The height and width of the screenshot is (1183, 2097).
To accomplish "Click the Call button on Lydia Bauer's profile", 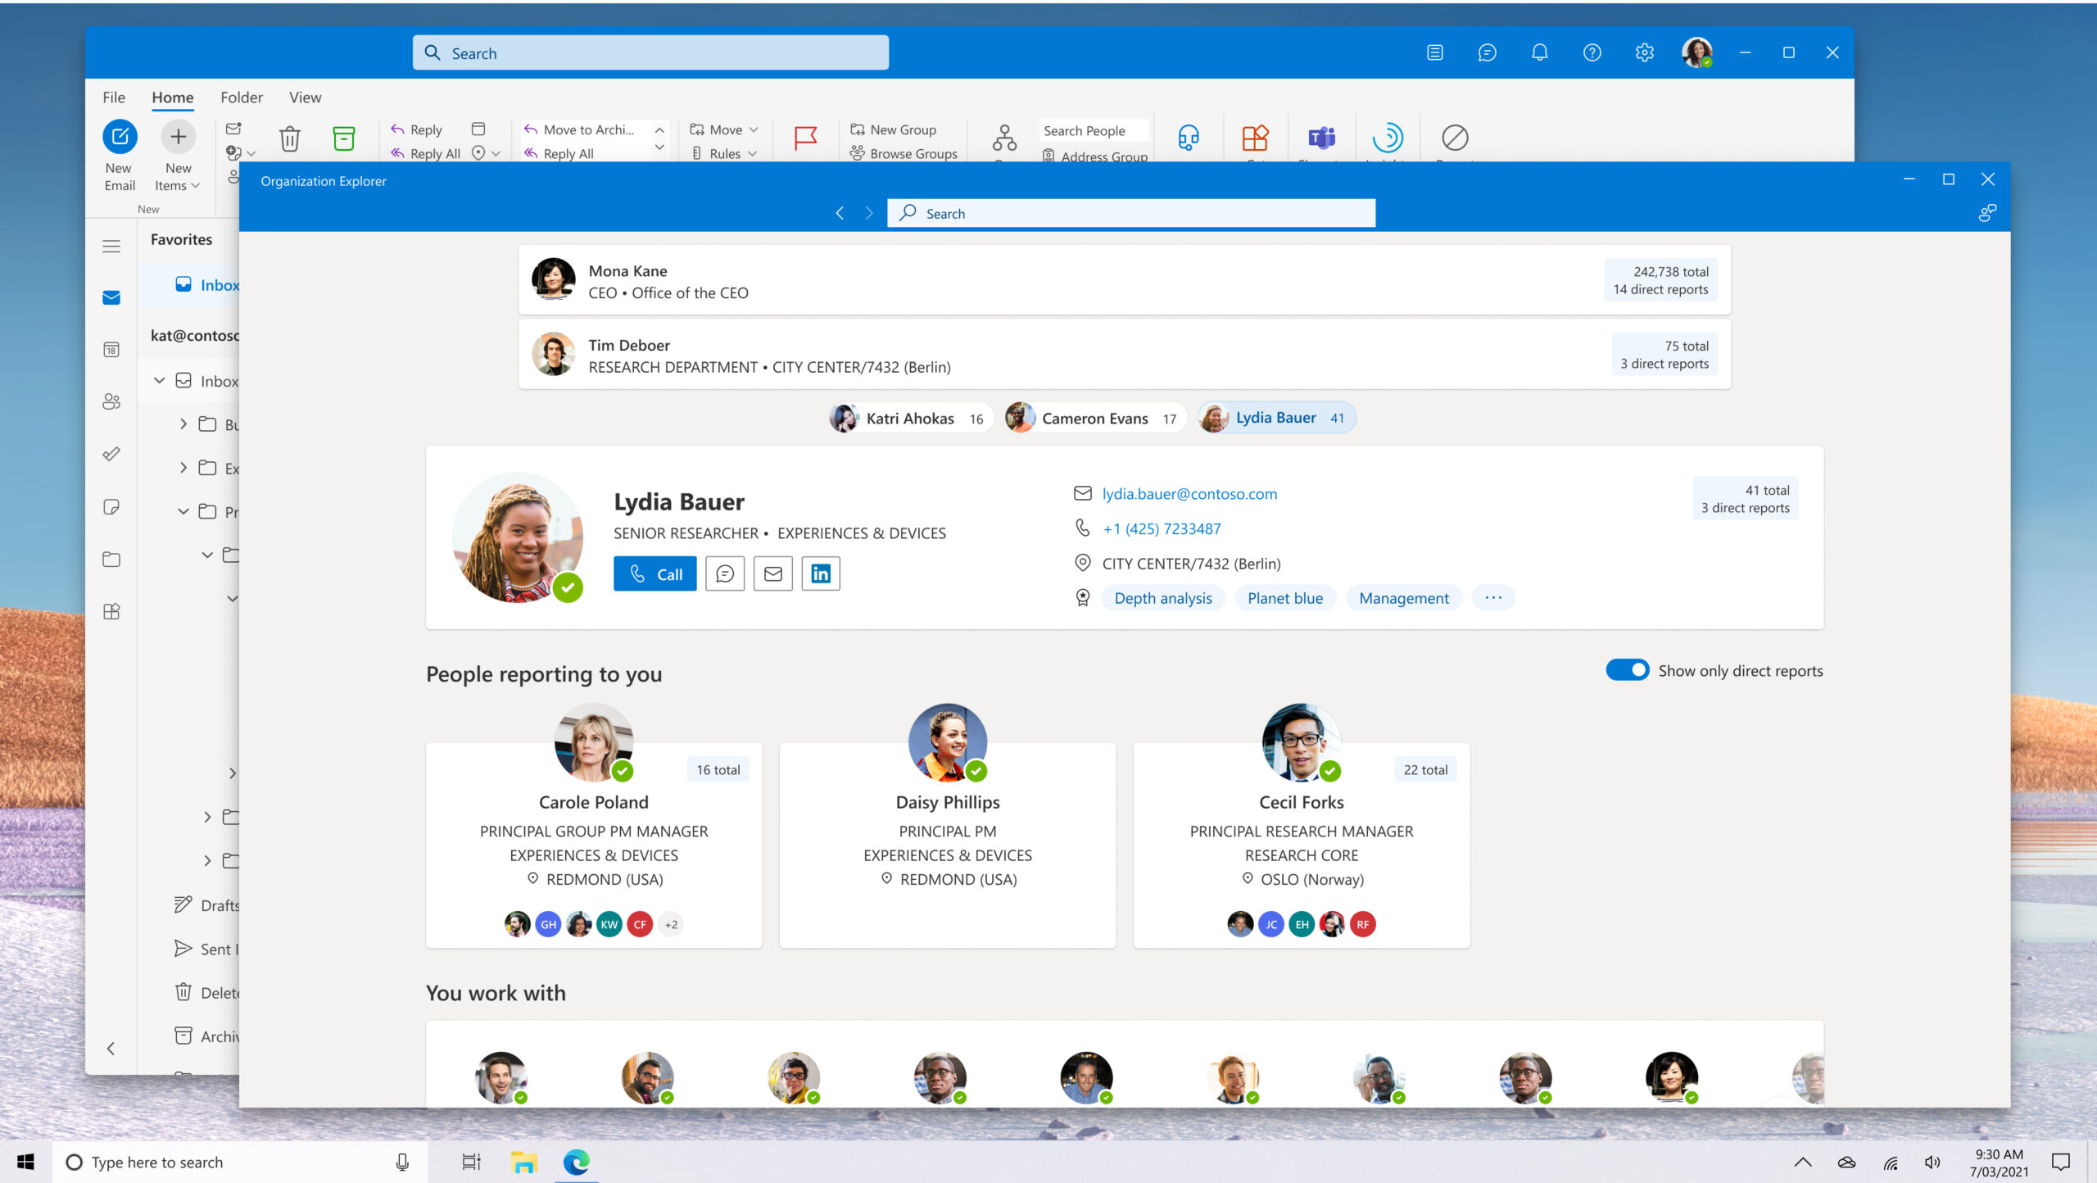I will click(655, 573).
